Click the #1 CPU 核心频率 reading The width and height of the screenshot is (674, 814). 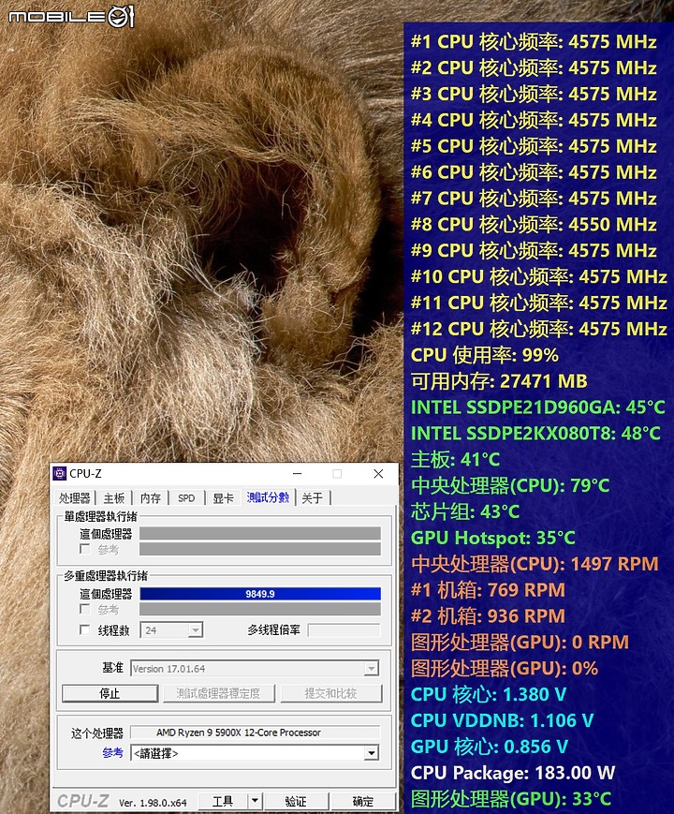[x=534, y=41]
